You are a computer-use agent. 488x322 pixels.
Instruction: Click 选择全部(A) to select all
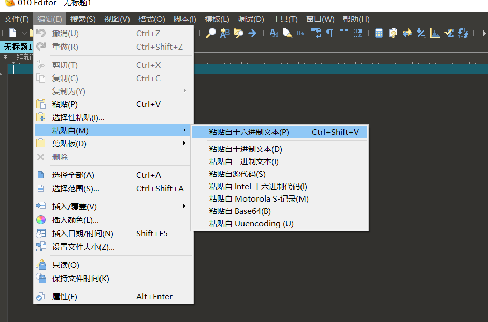click(x=73, y=175)
